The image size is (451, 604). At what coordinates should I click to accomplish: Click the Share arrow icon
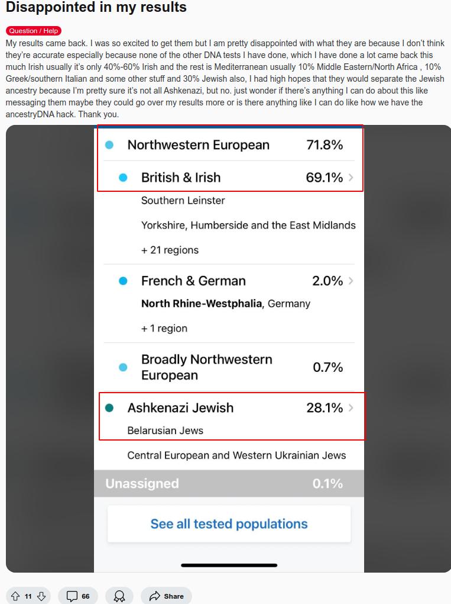[x=155, y=596]
